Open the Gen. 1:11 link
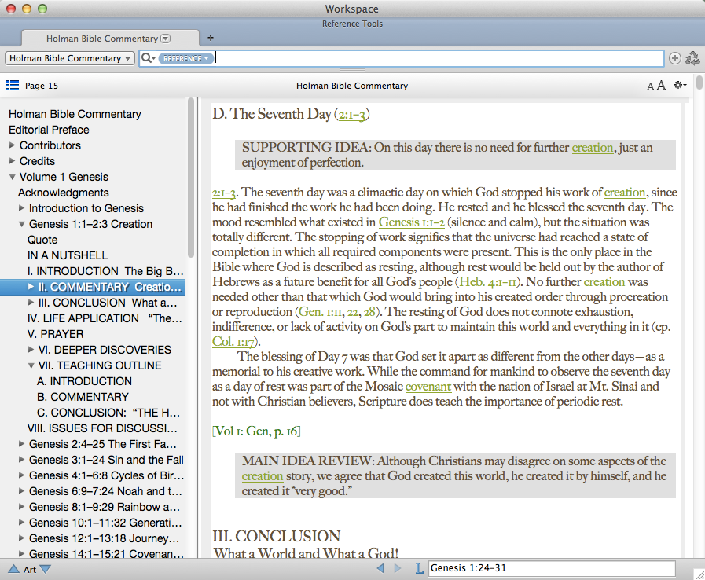The height and width of the screenshot is (580, 705). pos(320,312)
